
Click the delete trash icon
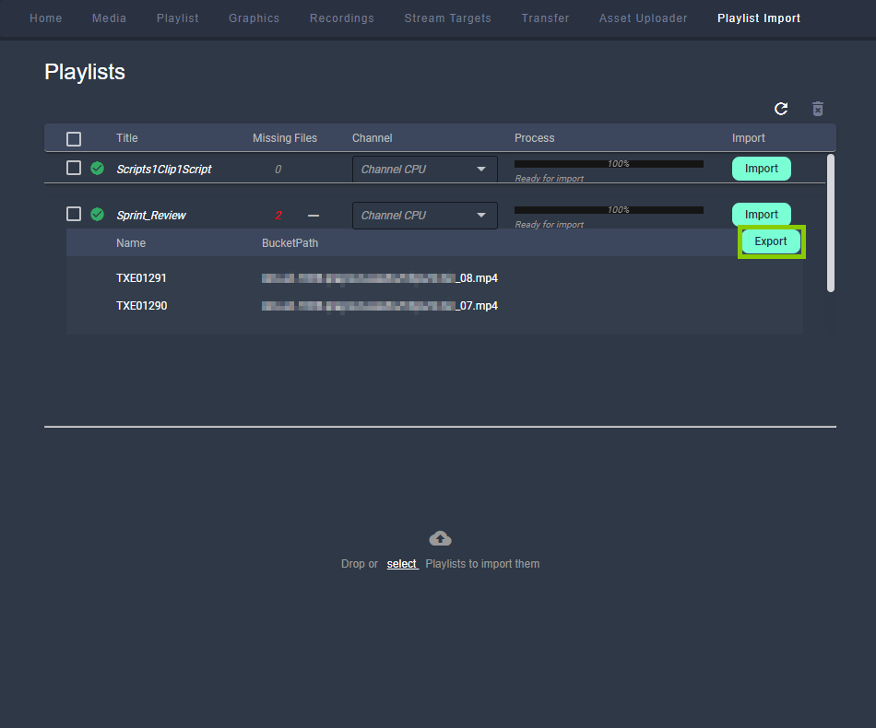[818, 109]
